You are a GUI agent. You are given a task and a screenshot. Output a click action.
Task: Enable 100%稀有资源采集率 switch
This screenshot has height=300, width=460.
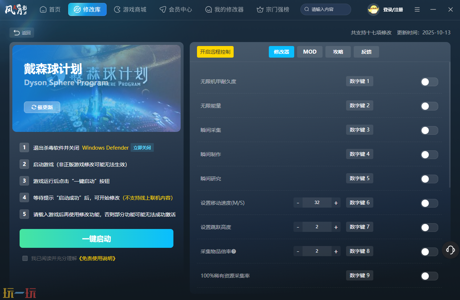(430, 276)
